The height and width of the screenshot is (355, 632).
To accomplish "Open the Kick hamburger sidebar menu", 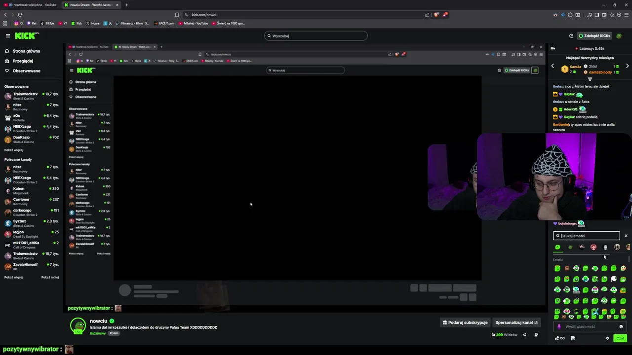I will tap(8, 35).
